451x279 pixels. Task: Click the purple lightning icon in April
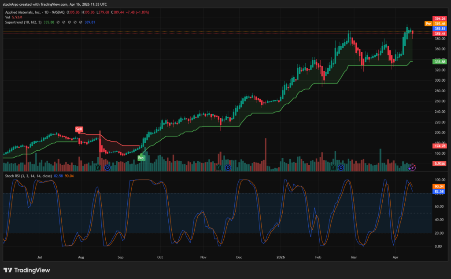tap(412, 167)
